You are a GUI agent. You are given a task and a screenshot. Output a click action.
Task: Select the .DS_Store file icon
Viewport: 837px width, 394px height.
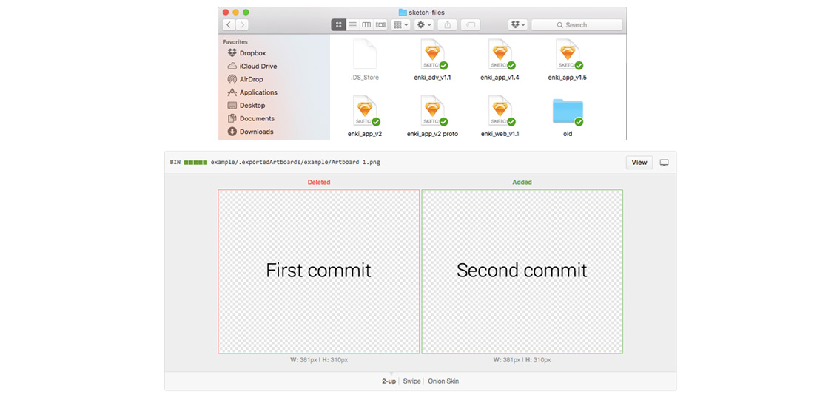(365, 54)
